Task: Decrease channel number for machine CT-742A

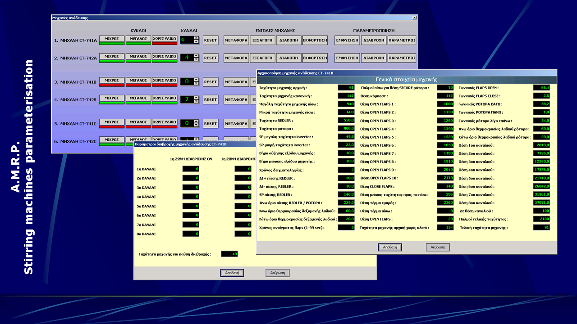Action: 196,59
